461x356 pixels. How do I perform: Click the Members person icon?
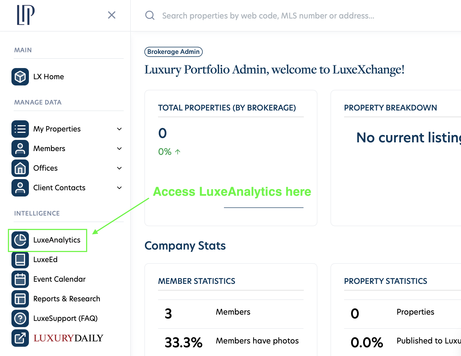click(x=20, y=149)
